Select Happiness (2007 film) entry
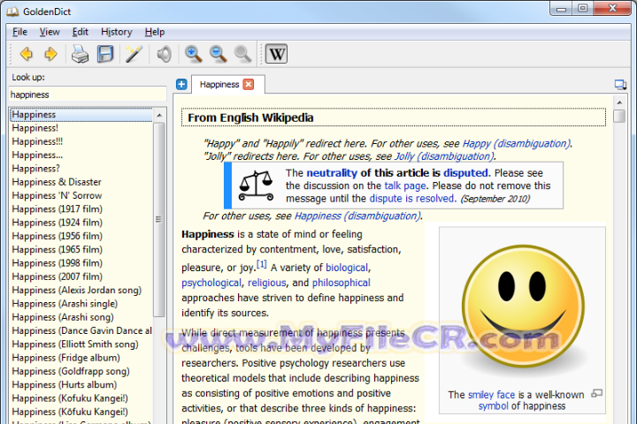 tap(81, 276)
